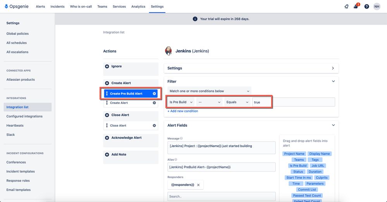This screenshot has width=387, height=202.
Task: Go to the Incidents menu
Action: point(57,7)
